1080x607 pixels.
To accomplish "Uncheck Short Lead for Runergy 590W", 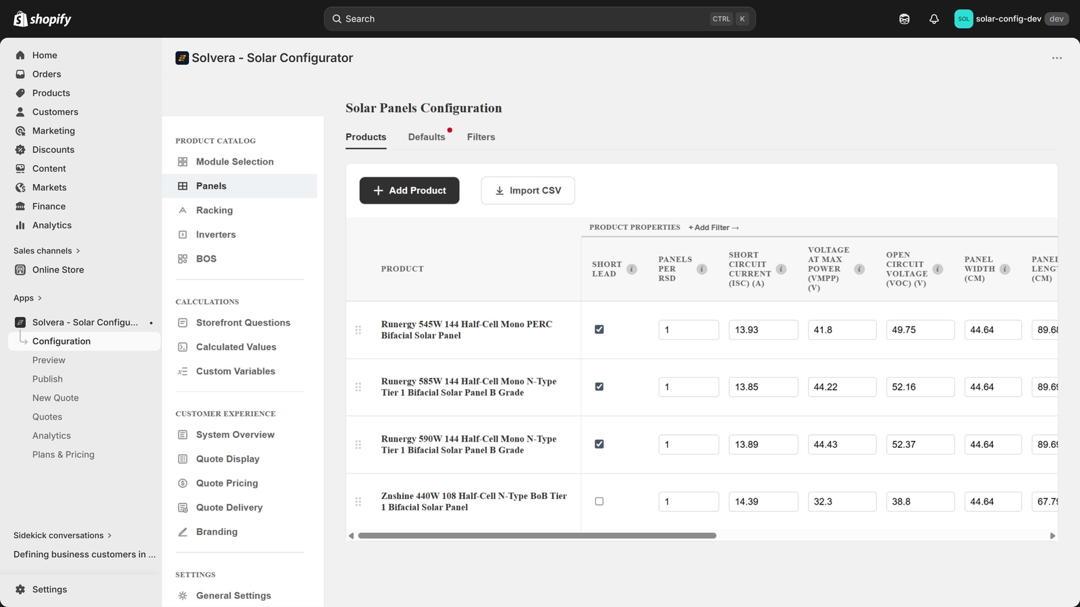I will click(x=599, y=444).
